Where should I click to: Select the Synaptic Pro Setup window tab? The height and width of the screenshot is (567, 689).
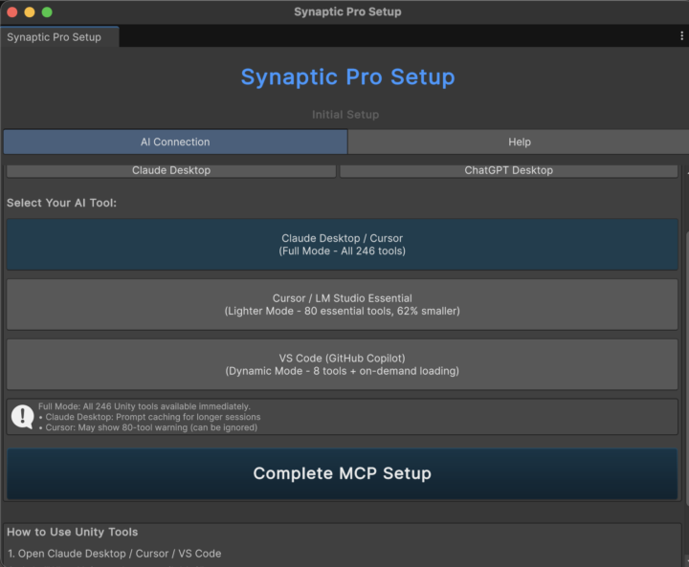(x=56, y=37)
